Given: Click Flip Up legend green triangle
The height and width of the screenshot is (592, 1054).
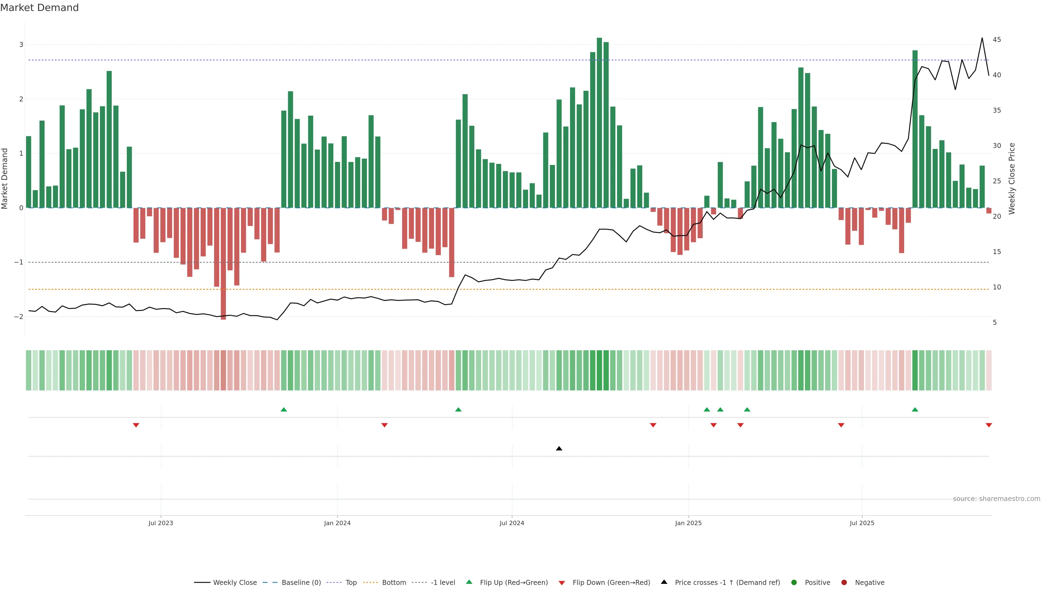Looking at the screenshot, I should tap(469, 582).
